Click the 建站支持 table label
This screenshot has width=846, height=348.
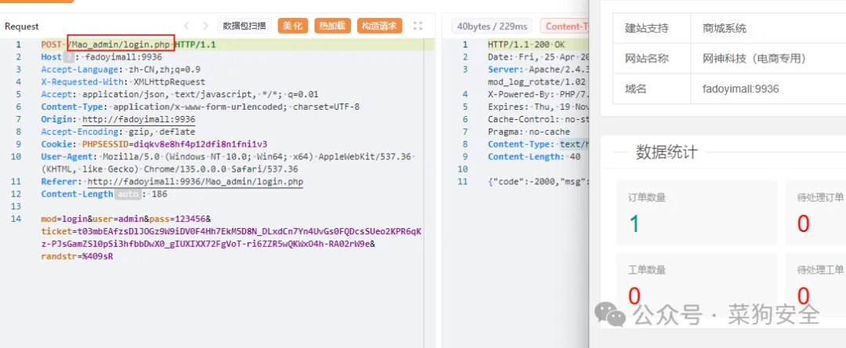[646, 28]
